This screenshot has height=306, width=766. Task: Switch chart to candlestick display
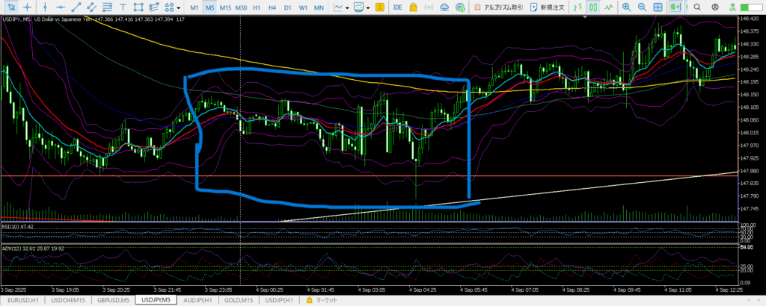593,7
